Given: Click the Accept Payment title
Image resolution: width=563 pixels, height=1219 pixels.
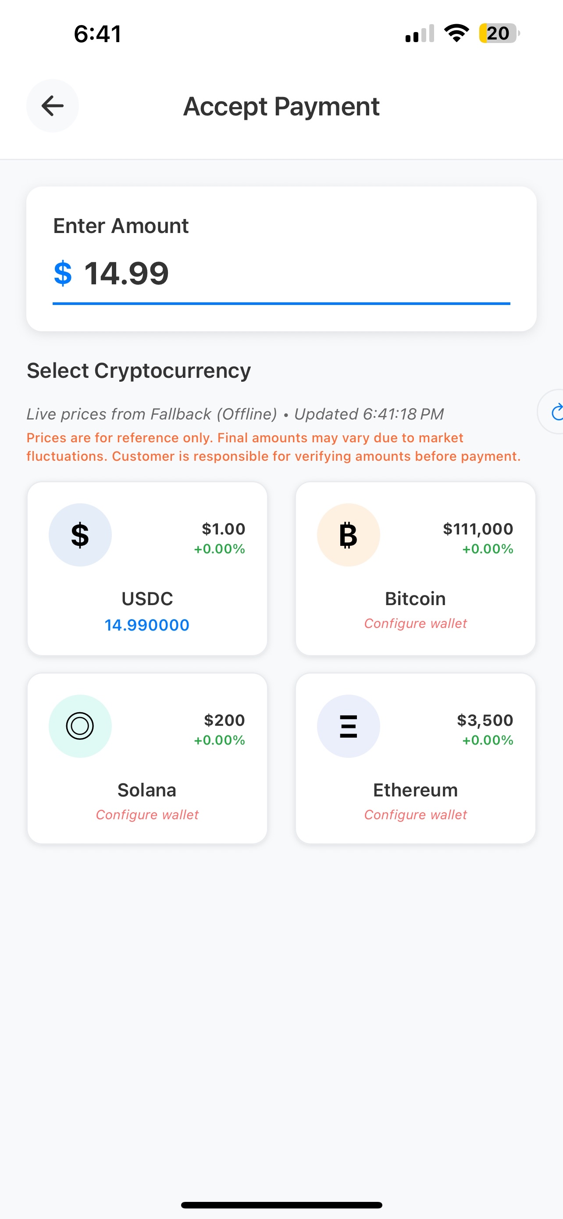Looking at the screenshot, I should tap(281, 106).
